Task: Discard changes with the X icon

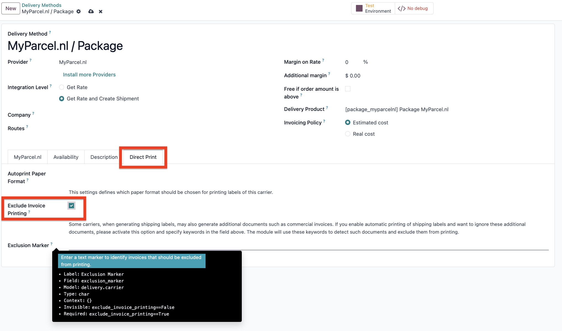Action: 101,12
